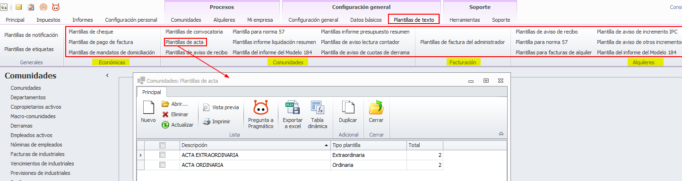Open Vencimientos de industriales in sidebar
Screen dimensions: 682x181
pyautogui.click(x=42, y=164)
